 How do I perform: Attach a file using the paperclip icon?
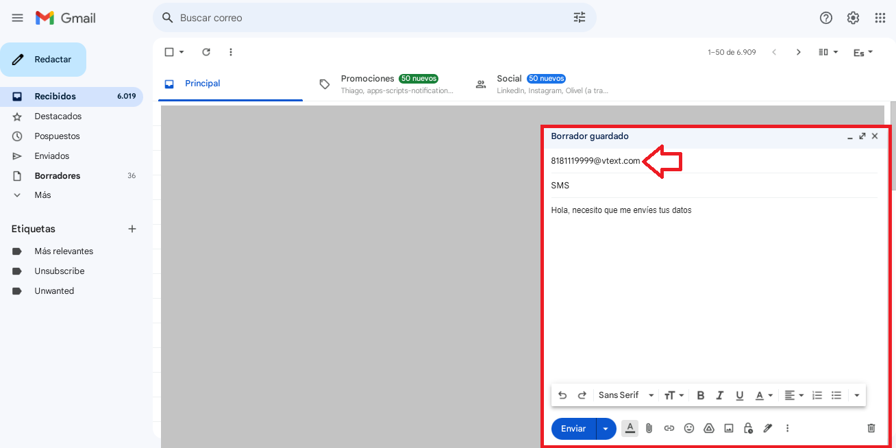pyautogui.click(x=649, y=428)
